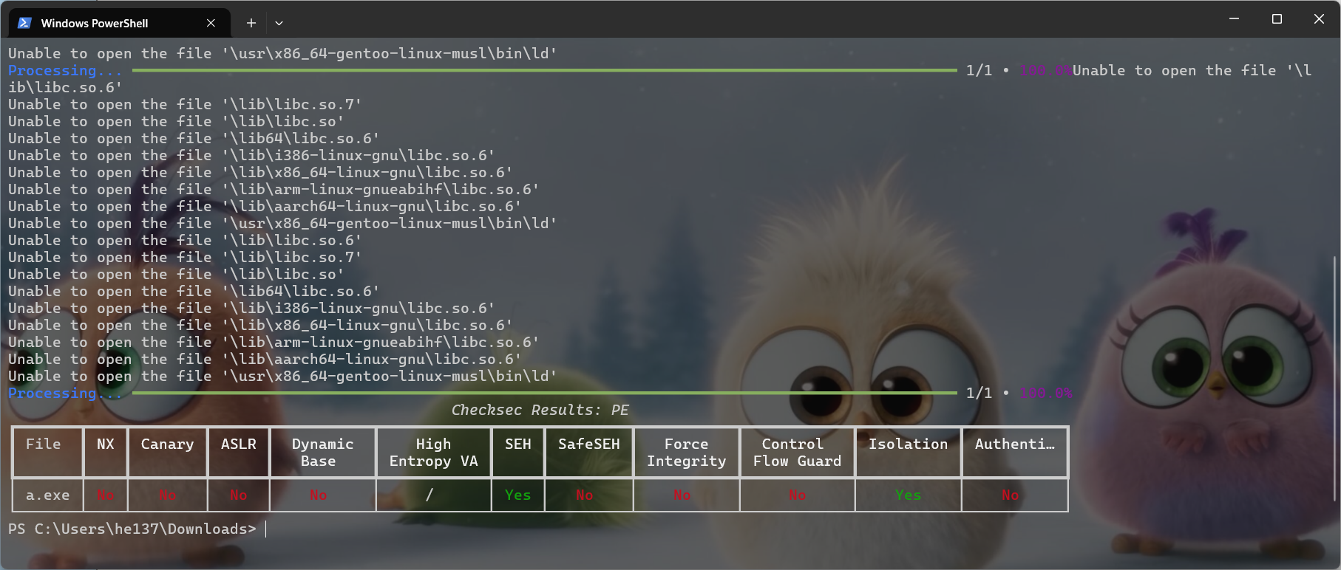Click the '/' value under High Entropy VA
Image resolution: width=1341 pixels, height=570 pixels.
430,495
